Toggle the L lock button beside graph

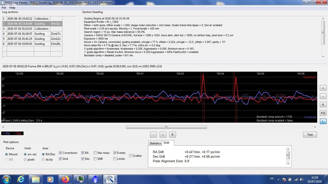[x=323, y=121]
